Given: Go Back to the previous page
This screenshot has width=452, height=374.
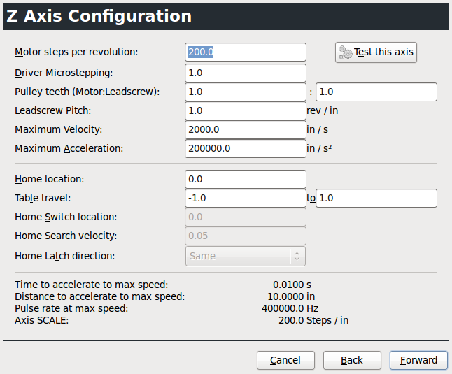Looking at the screenshot, I should click(352, 360).
